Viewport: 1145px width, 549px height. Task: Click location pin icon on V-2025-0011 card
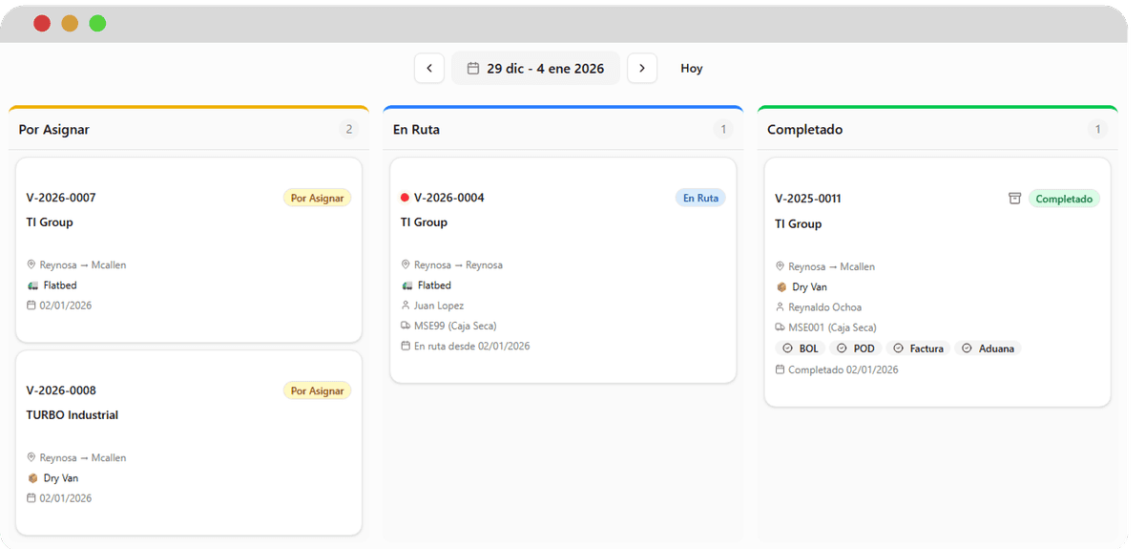click(780, 267)
